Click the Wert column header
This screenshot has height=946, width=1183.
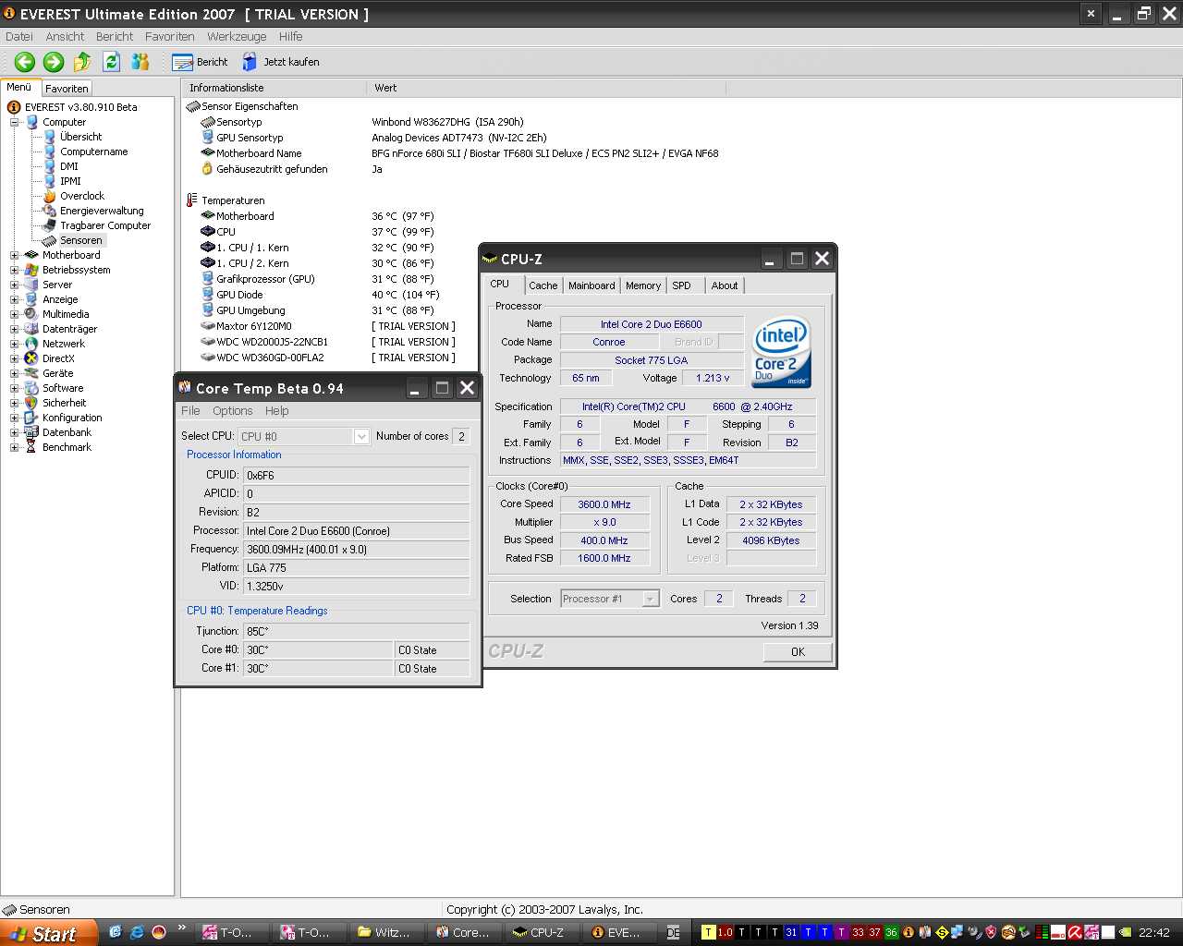pyautogui.click(x=545, y=88)
